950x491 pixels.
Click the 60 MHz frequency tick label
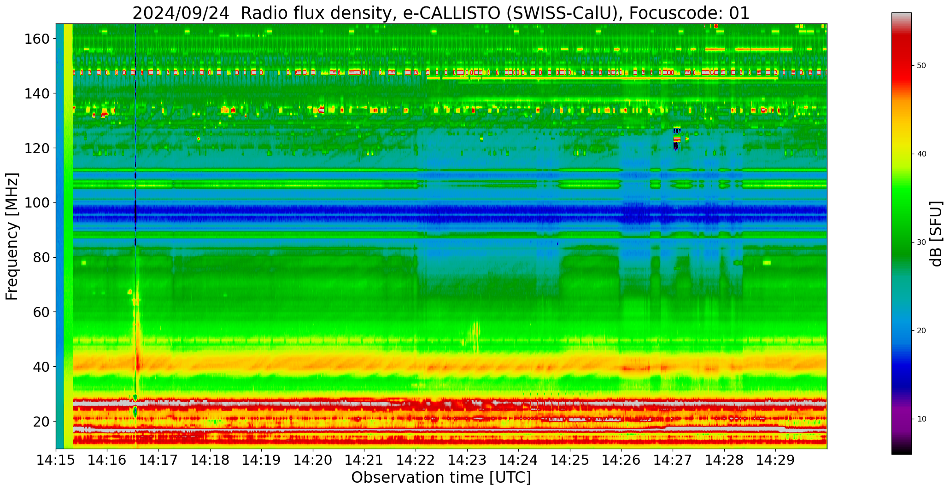(x=41, y=312)
